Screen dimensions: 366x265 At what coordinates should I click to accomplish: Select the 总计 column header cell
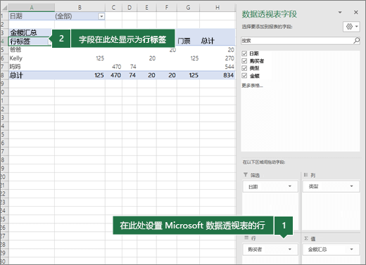point(217,41)
